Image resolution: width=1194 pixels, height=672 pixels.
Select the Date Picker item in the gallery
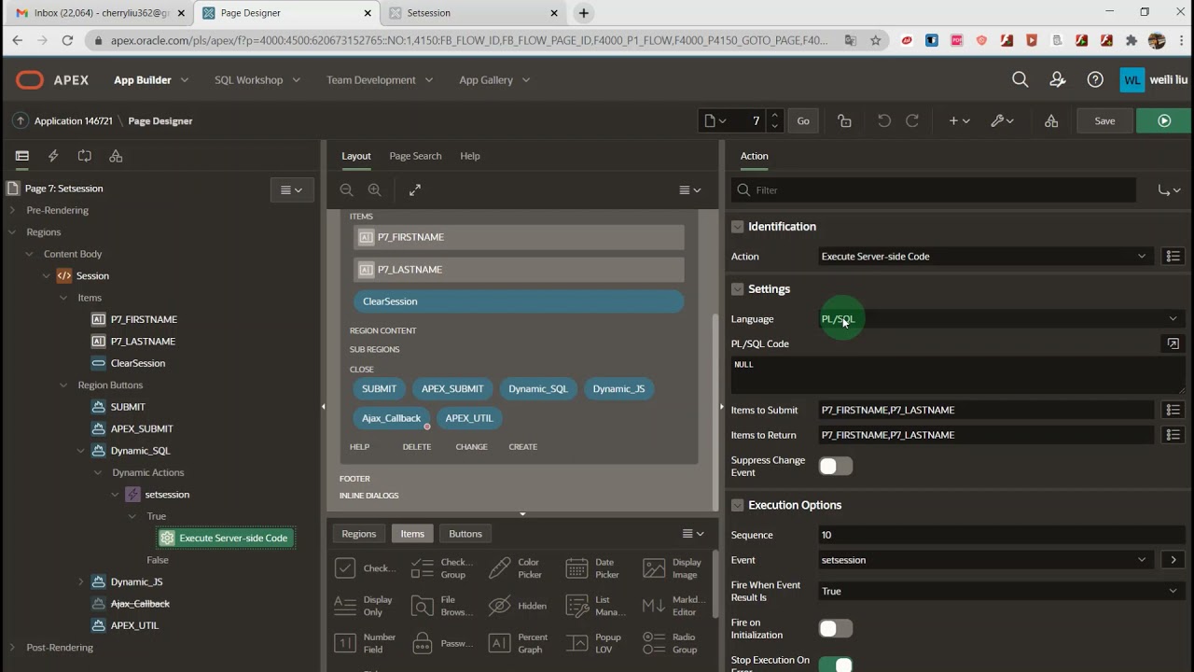593,568
